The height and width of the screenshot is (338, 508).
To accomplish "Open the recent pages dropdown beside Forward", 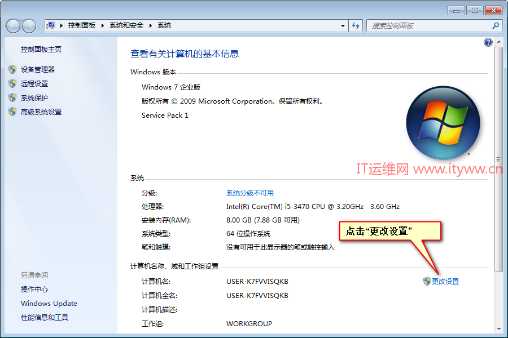I will pos(40,26).
